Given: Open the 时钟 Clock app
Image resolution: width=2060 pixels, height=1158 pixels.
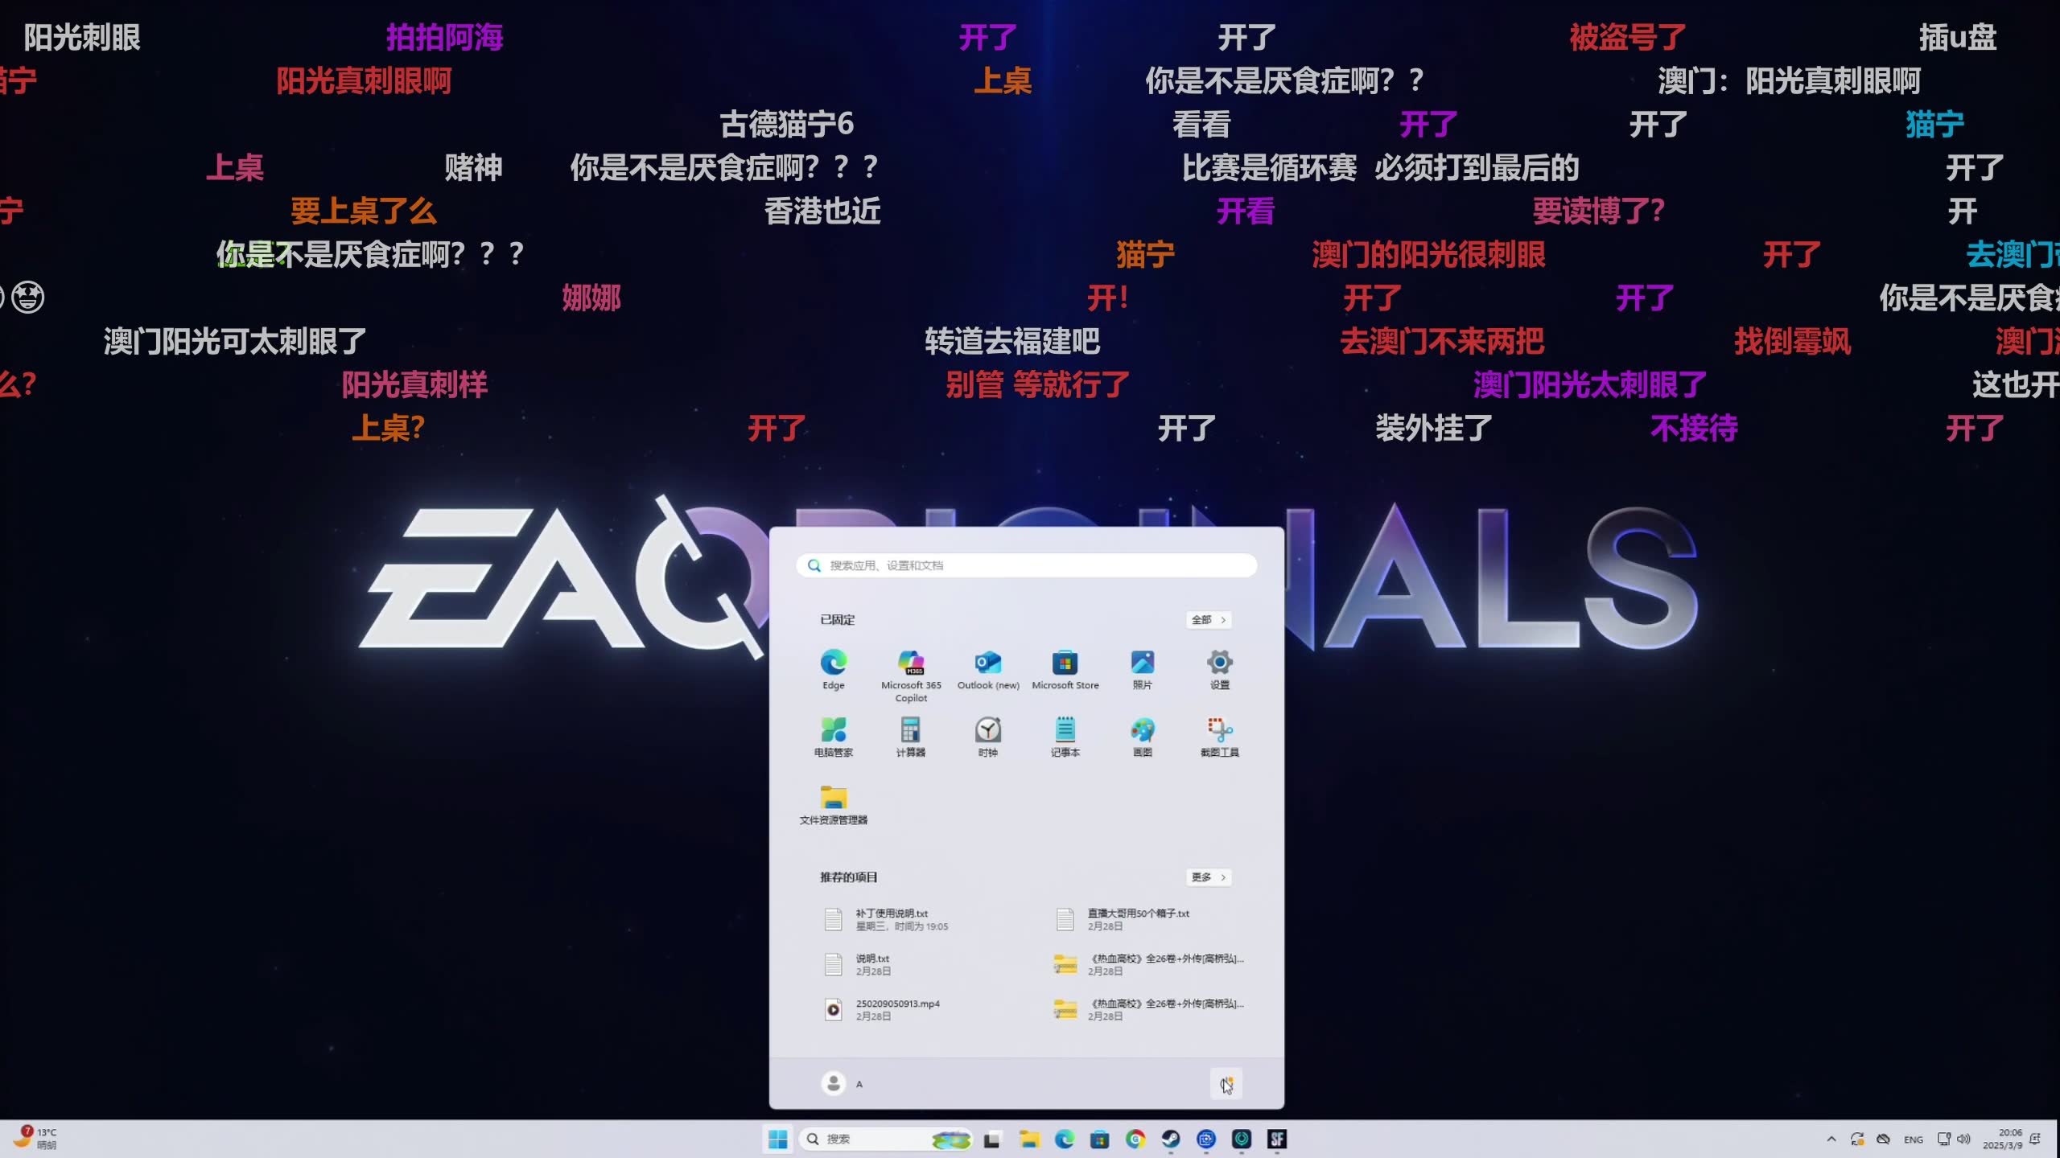Looking at the screenshot, I should coord(987,736).
